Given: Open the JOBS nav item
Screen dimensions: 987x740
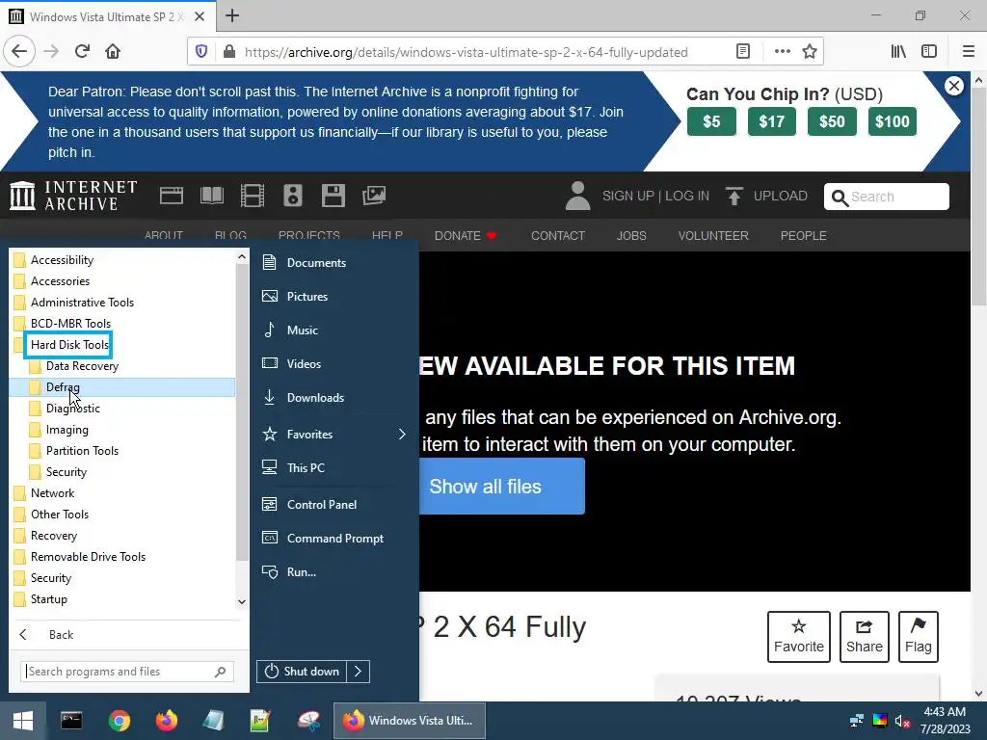Looking at the screenshot, I should tap(631, 235).
